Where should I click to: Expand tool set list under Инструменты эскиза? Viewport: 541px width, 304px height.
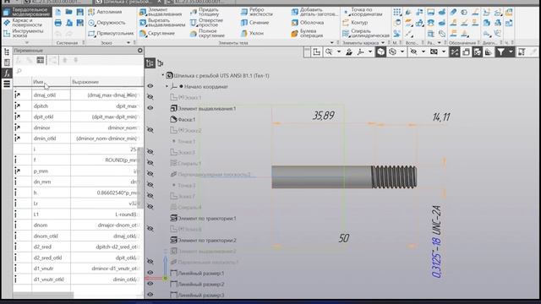(x=27, y=43)
